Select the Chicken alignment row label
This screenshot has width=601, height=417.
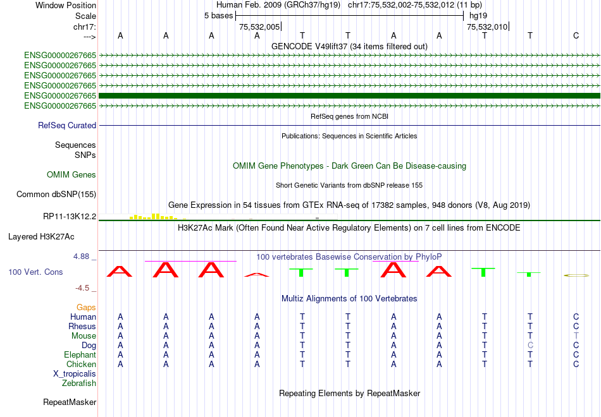pyautogui.click(x=81, y=364)
